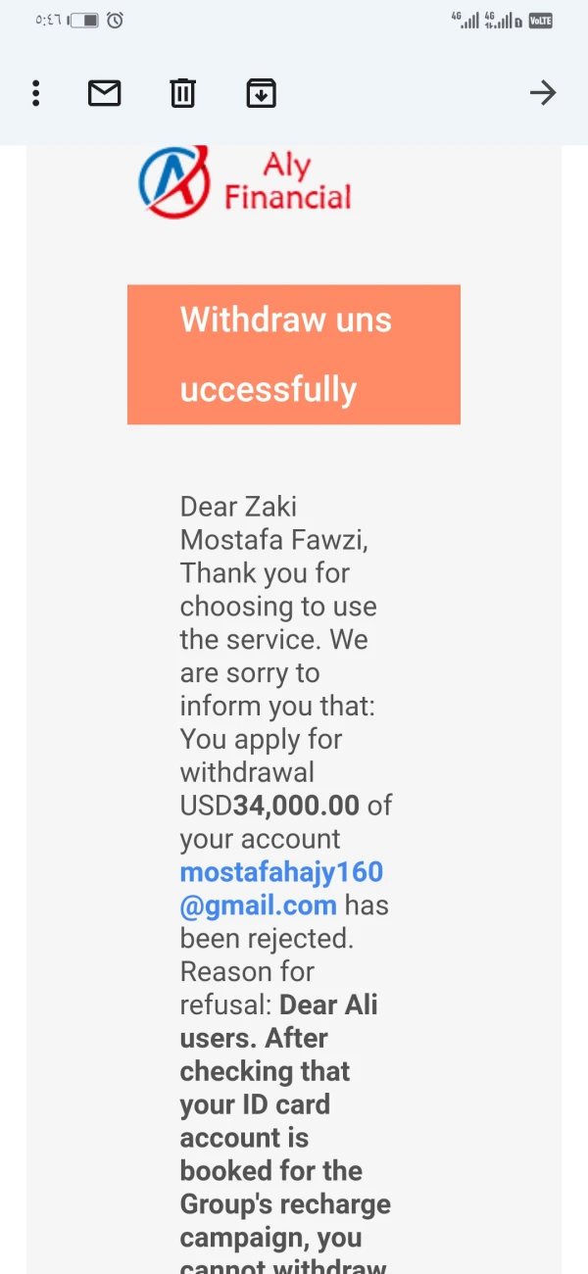
Task: Tap the left 4G signal strength indicator
Action: click(465, 20)
